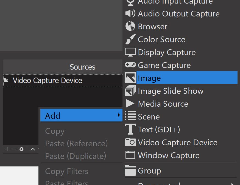
Task: Click the Sources panel header
Action: pos(82,67)
